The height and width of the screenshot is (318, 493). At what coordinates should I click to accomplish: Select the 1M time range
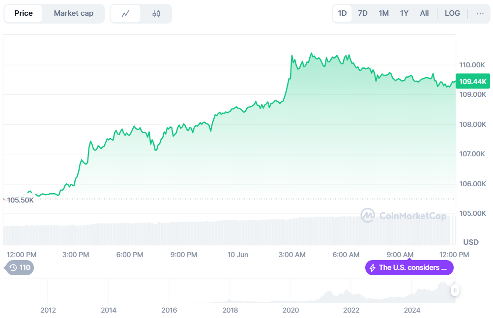click(x=384, y=13)
